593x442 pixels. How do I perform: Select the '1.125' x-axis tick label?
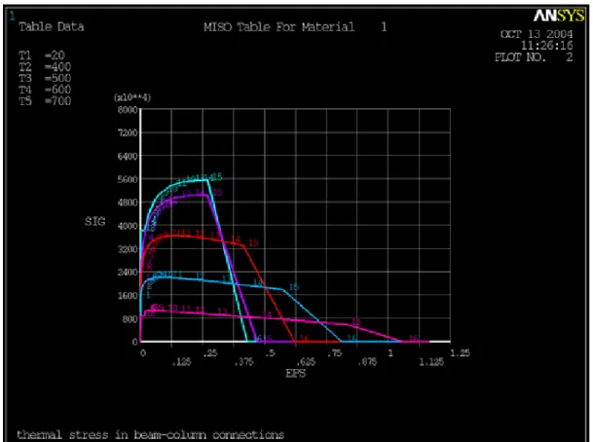[x=431, y=362]
